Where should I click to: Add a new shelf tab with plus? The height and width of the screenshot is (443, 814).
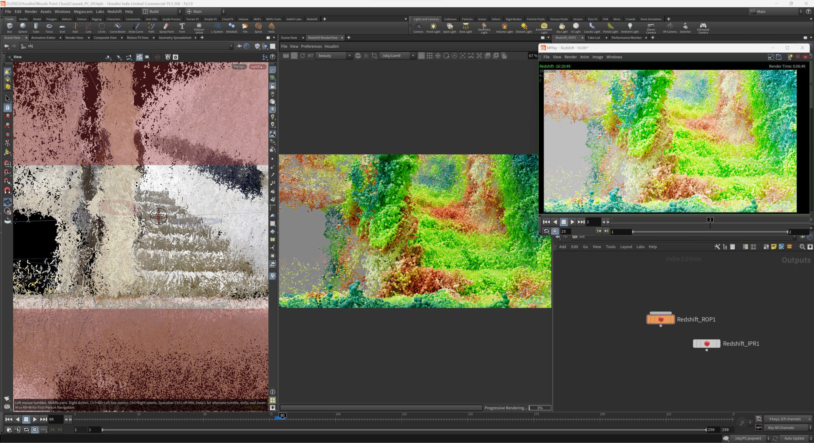(324, 19)
